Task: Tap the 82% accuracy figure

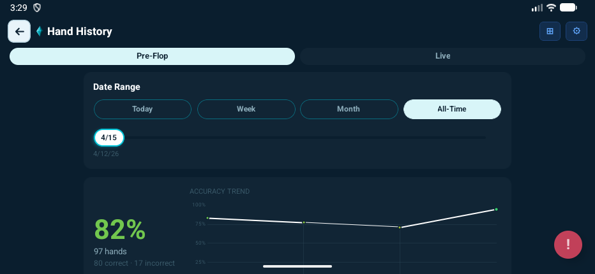Action: (120, 229)
